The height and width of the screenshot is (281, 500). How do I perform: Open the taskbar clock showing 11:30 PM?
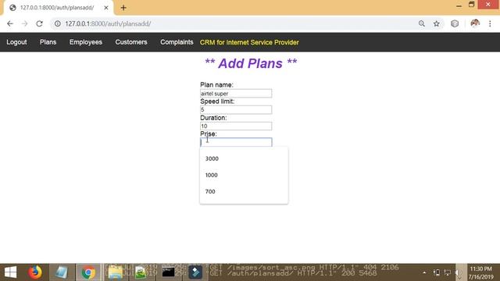[481, 272]
